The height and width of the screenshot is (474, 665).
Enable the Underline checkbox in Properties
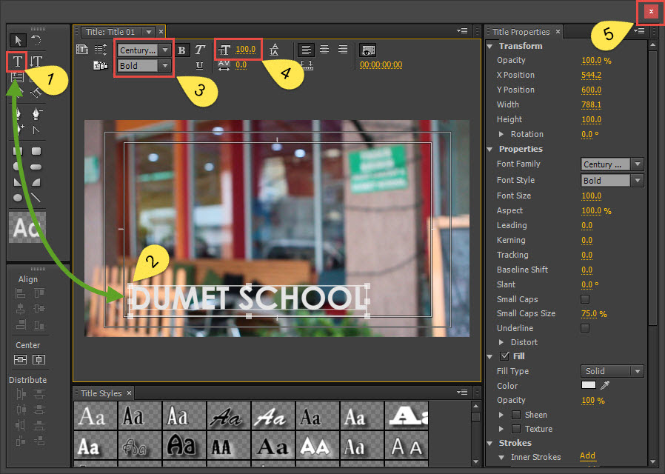tap(585, 328)
